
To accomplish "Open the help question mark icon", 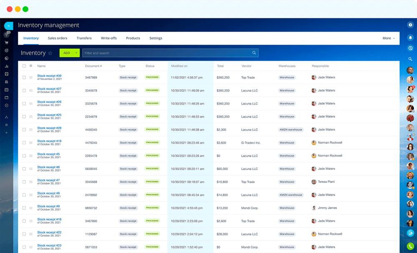I will pyautogui.click(x=410, y=25).
